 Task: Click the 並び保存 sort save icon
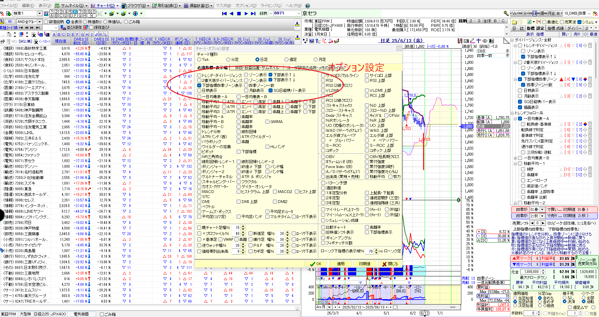64,27
